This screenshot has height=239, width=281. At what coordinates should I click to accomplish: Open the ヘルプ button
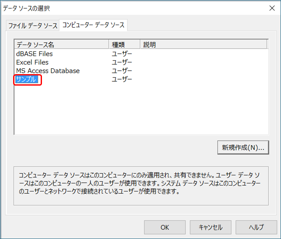coord(256,228)
